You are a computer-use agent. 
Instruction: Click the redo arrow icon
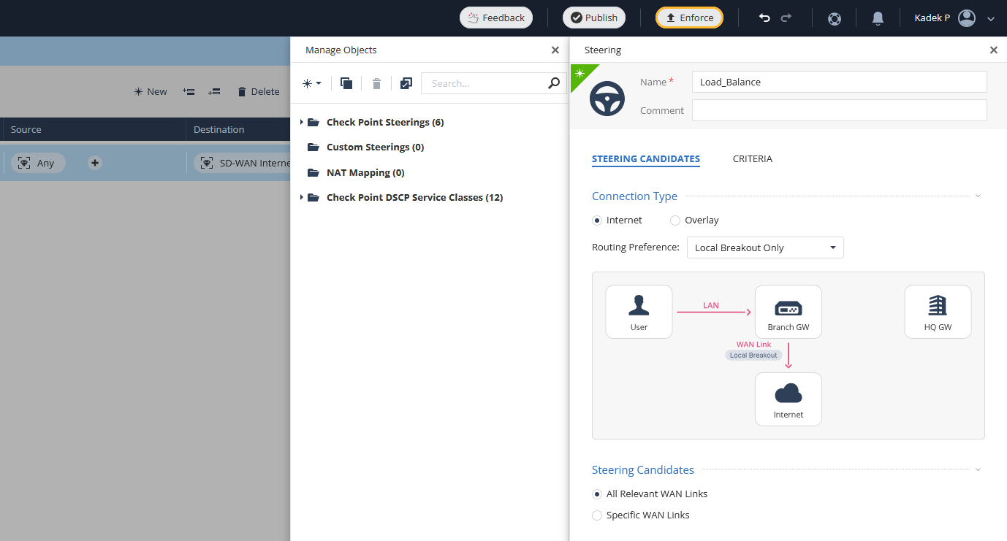tap(786, 18)
